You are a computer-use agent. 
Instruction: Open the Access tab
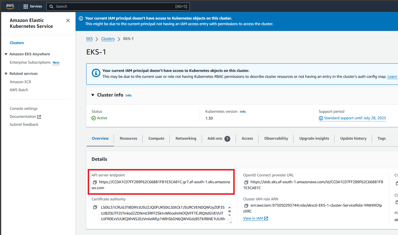pyautogui.click(x=247, y=139)
